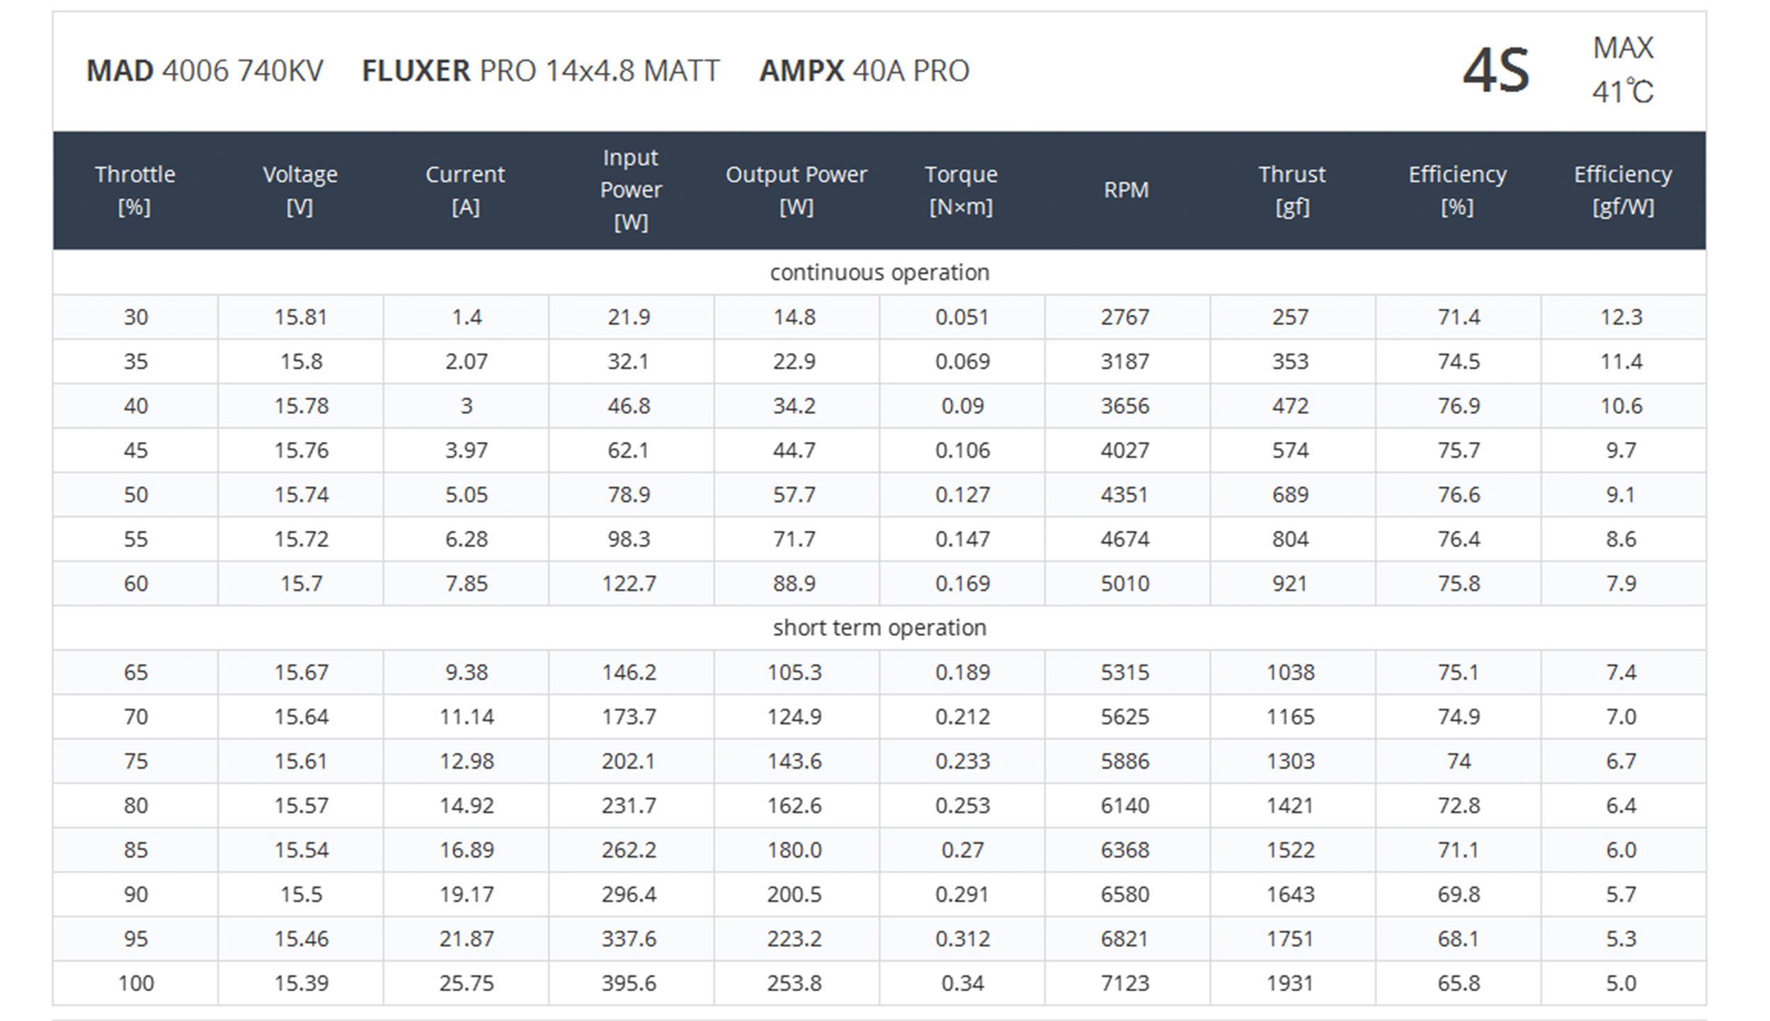This screenshot has height=1021, width=1770.
Task: Click the RPM column header
Action: coord(1127,190)
